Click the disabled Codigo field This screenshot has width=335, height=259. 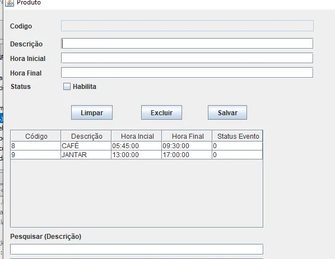[187, 26]
